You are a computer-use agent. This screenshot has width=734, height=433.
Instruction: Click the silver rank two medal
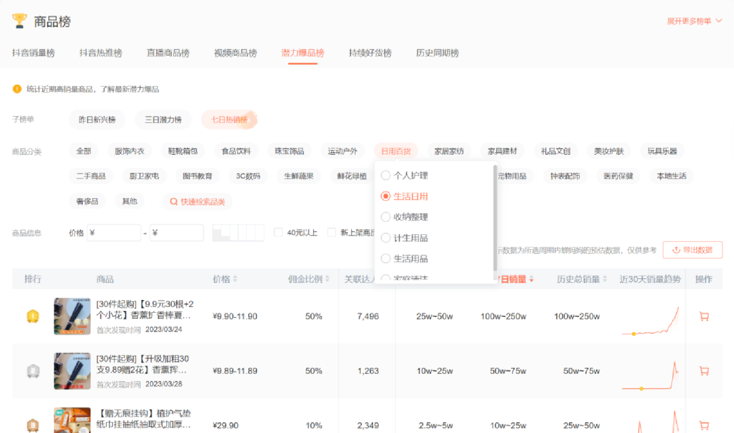point(32,371)
